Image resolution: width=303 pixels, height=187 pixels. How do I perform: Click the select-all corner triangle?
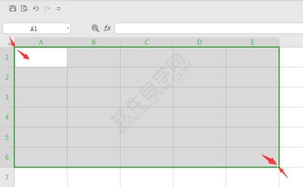(x=10, y=43)
